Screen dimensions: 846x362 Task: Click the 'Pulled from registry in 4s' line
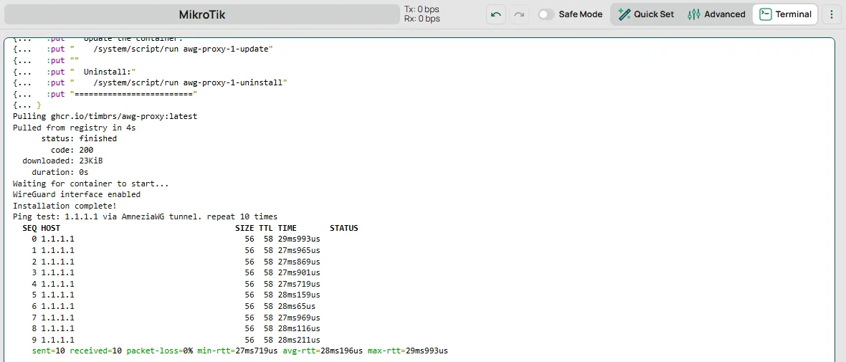75,128
